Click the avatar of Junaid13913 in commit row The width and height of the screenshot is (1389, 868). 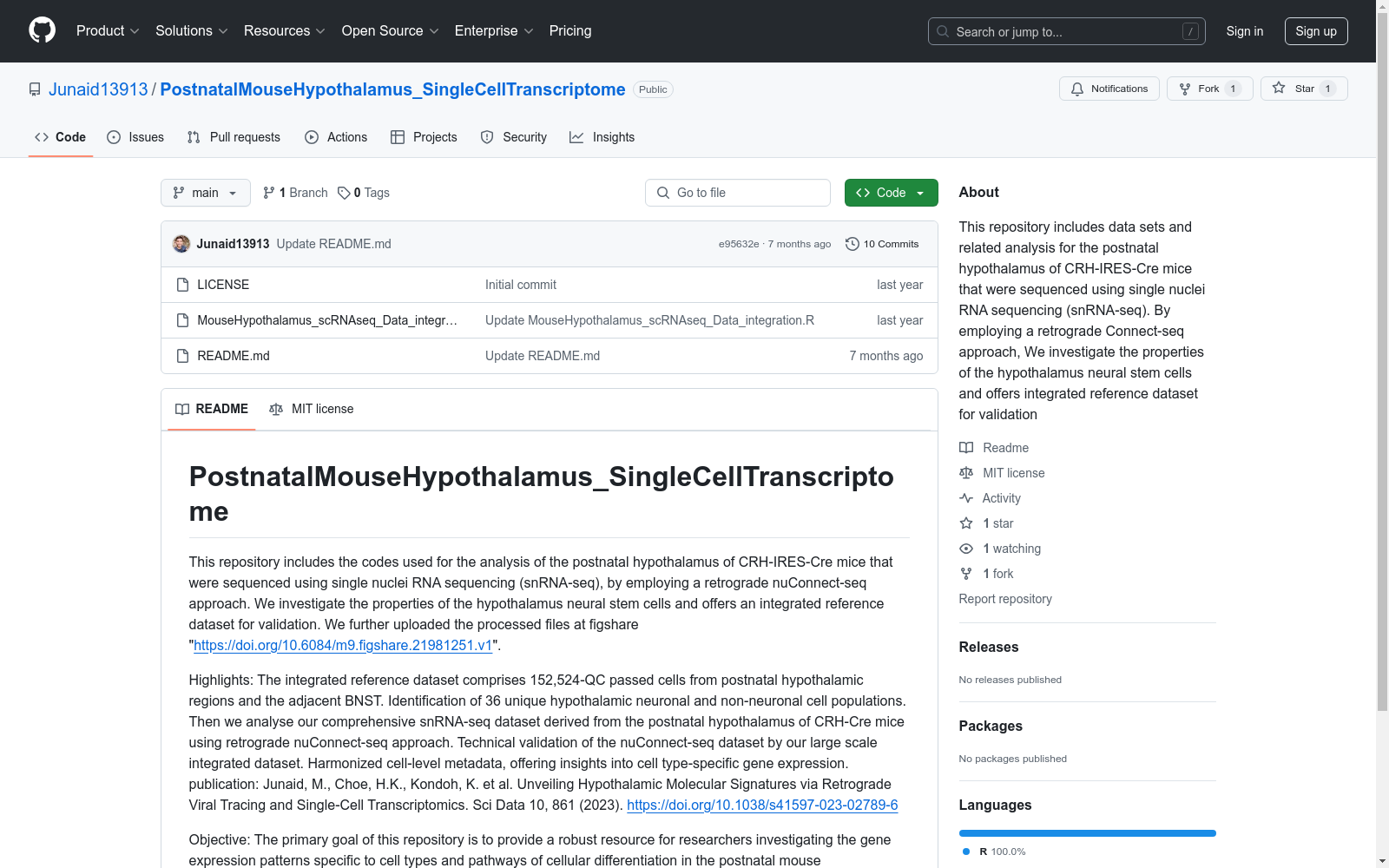click(181, 244)
